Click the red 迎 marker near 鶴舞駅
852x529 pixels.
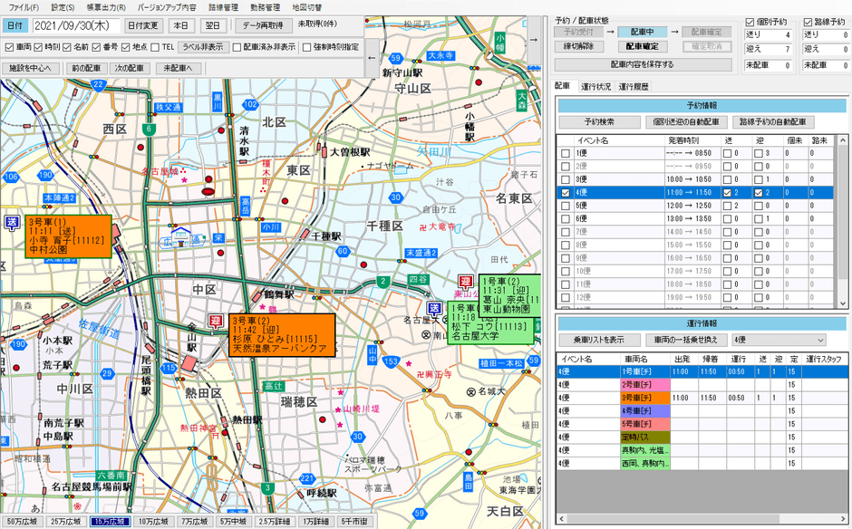(215, 321)
